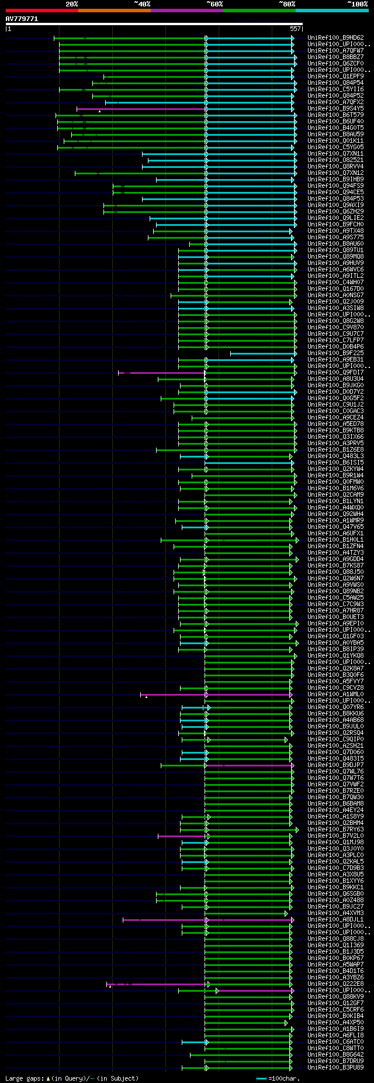Click the purple ~60% identity legend segment

[187, 11]
